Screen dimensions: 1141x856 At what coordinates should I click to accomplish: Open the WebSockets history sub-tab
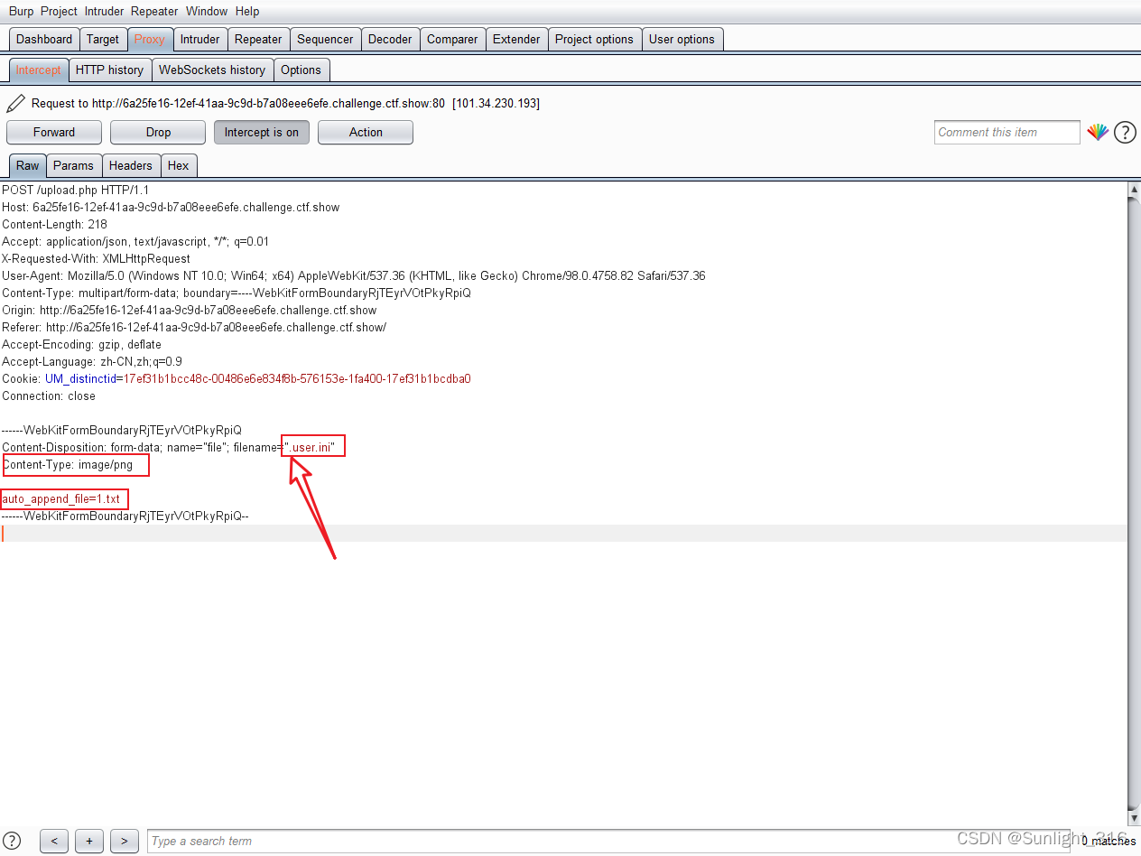click(212, 70)
